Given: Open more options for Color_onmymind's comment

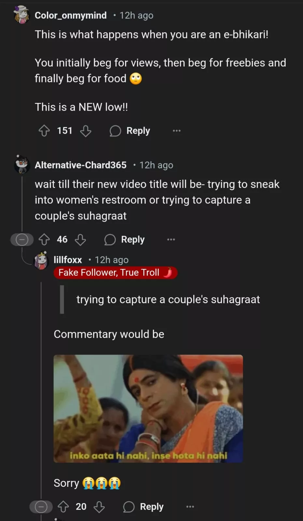Looking at the screenshot, I should point(177,131).
